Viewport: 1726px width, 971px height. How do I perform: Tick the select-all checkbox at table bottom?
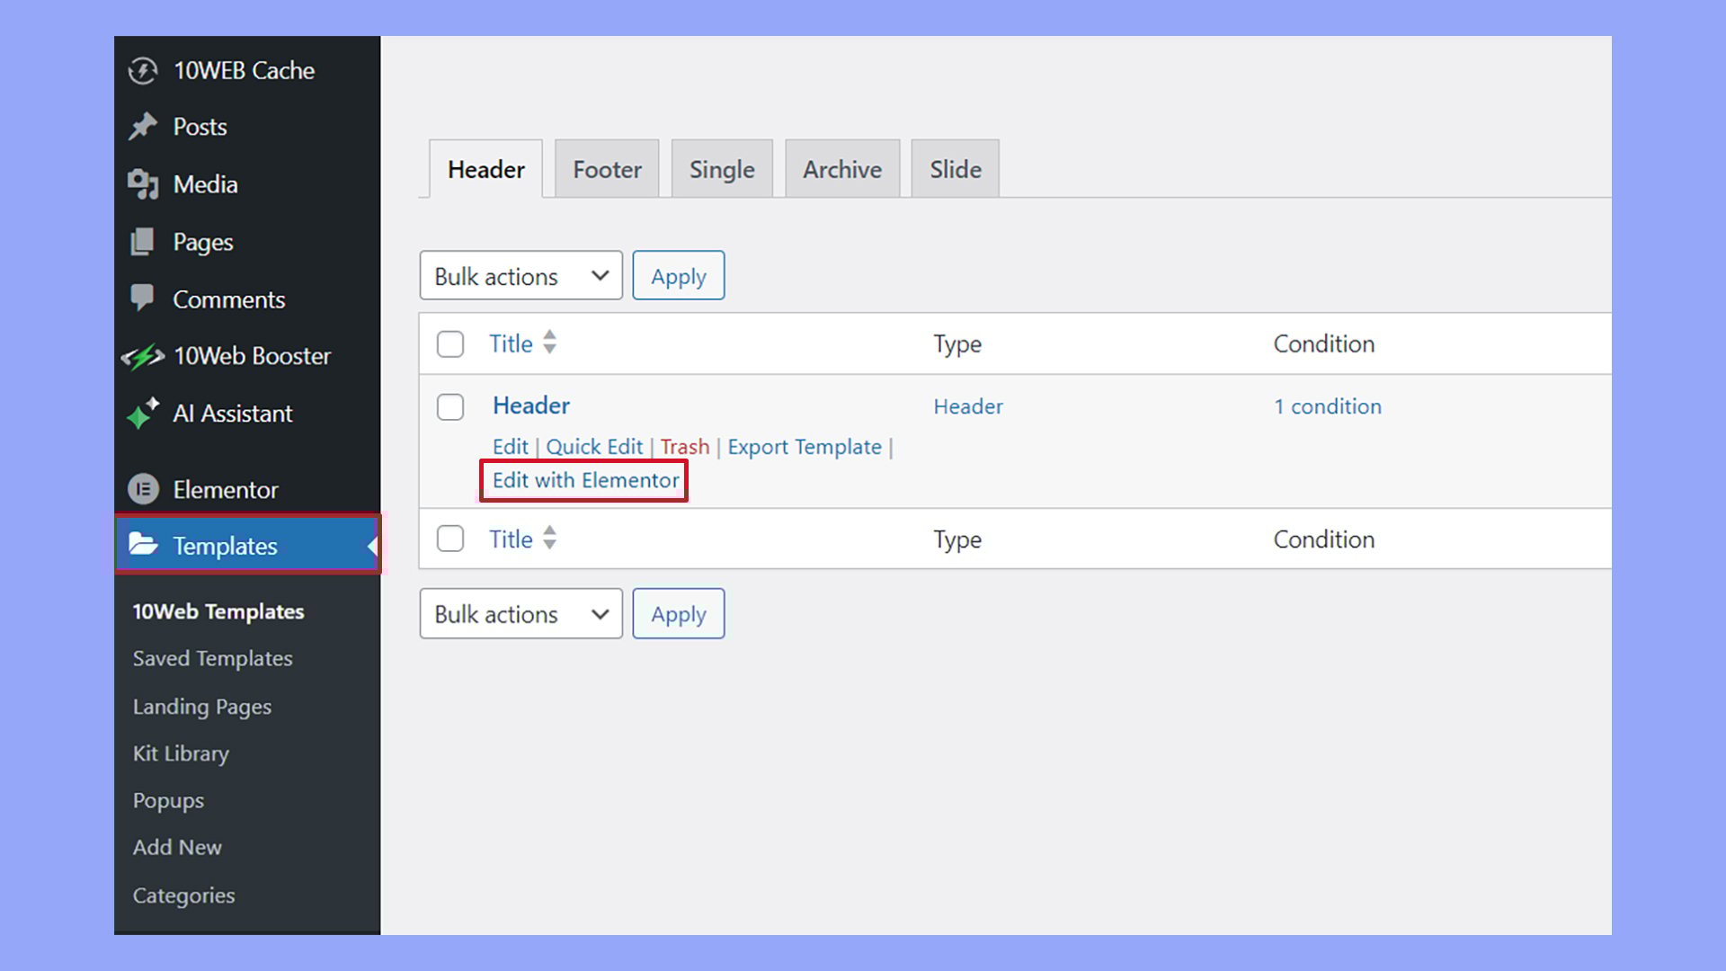(x=450, y=539)
